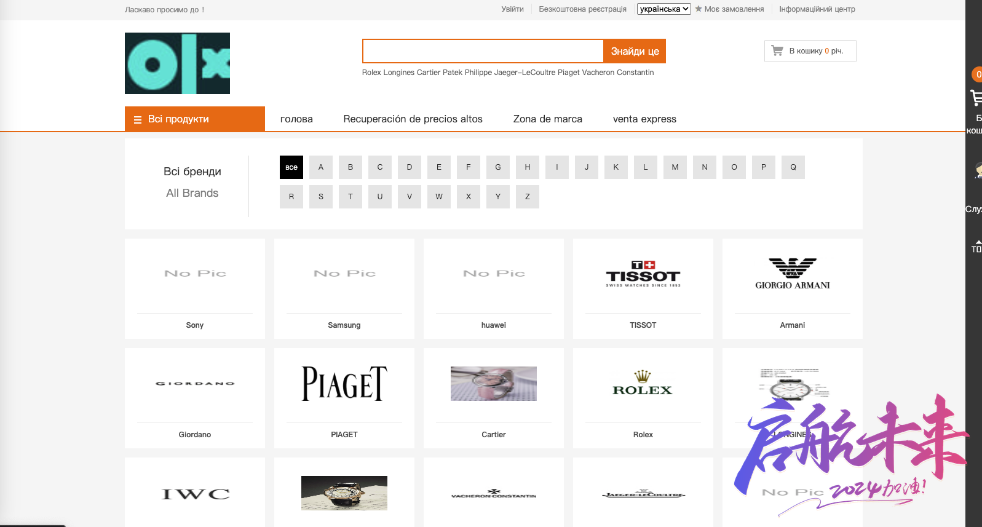
Task: Filter brands by letter D
Action: [410, 167]
